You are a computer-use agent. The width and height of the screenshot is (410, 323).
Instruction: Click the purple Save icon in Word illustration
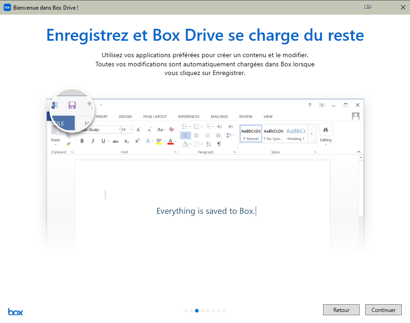pyautogui.click(x=72, y=105)
